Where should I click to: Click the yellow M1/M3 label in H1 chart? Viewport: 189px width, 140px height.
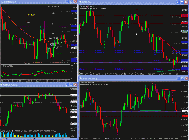point(31,15)
